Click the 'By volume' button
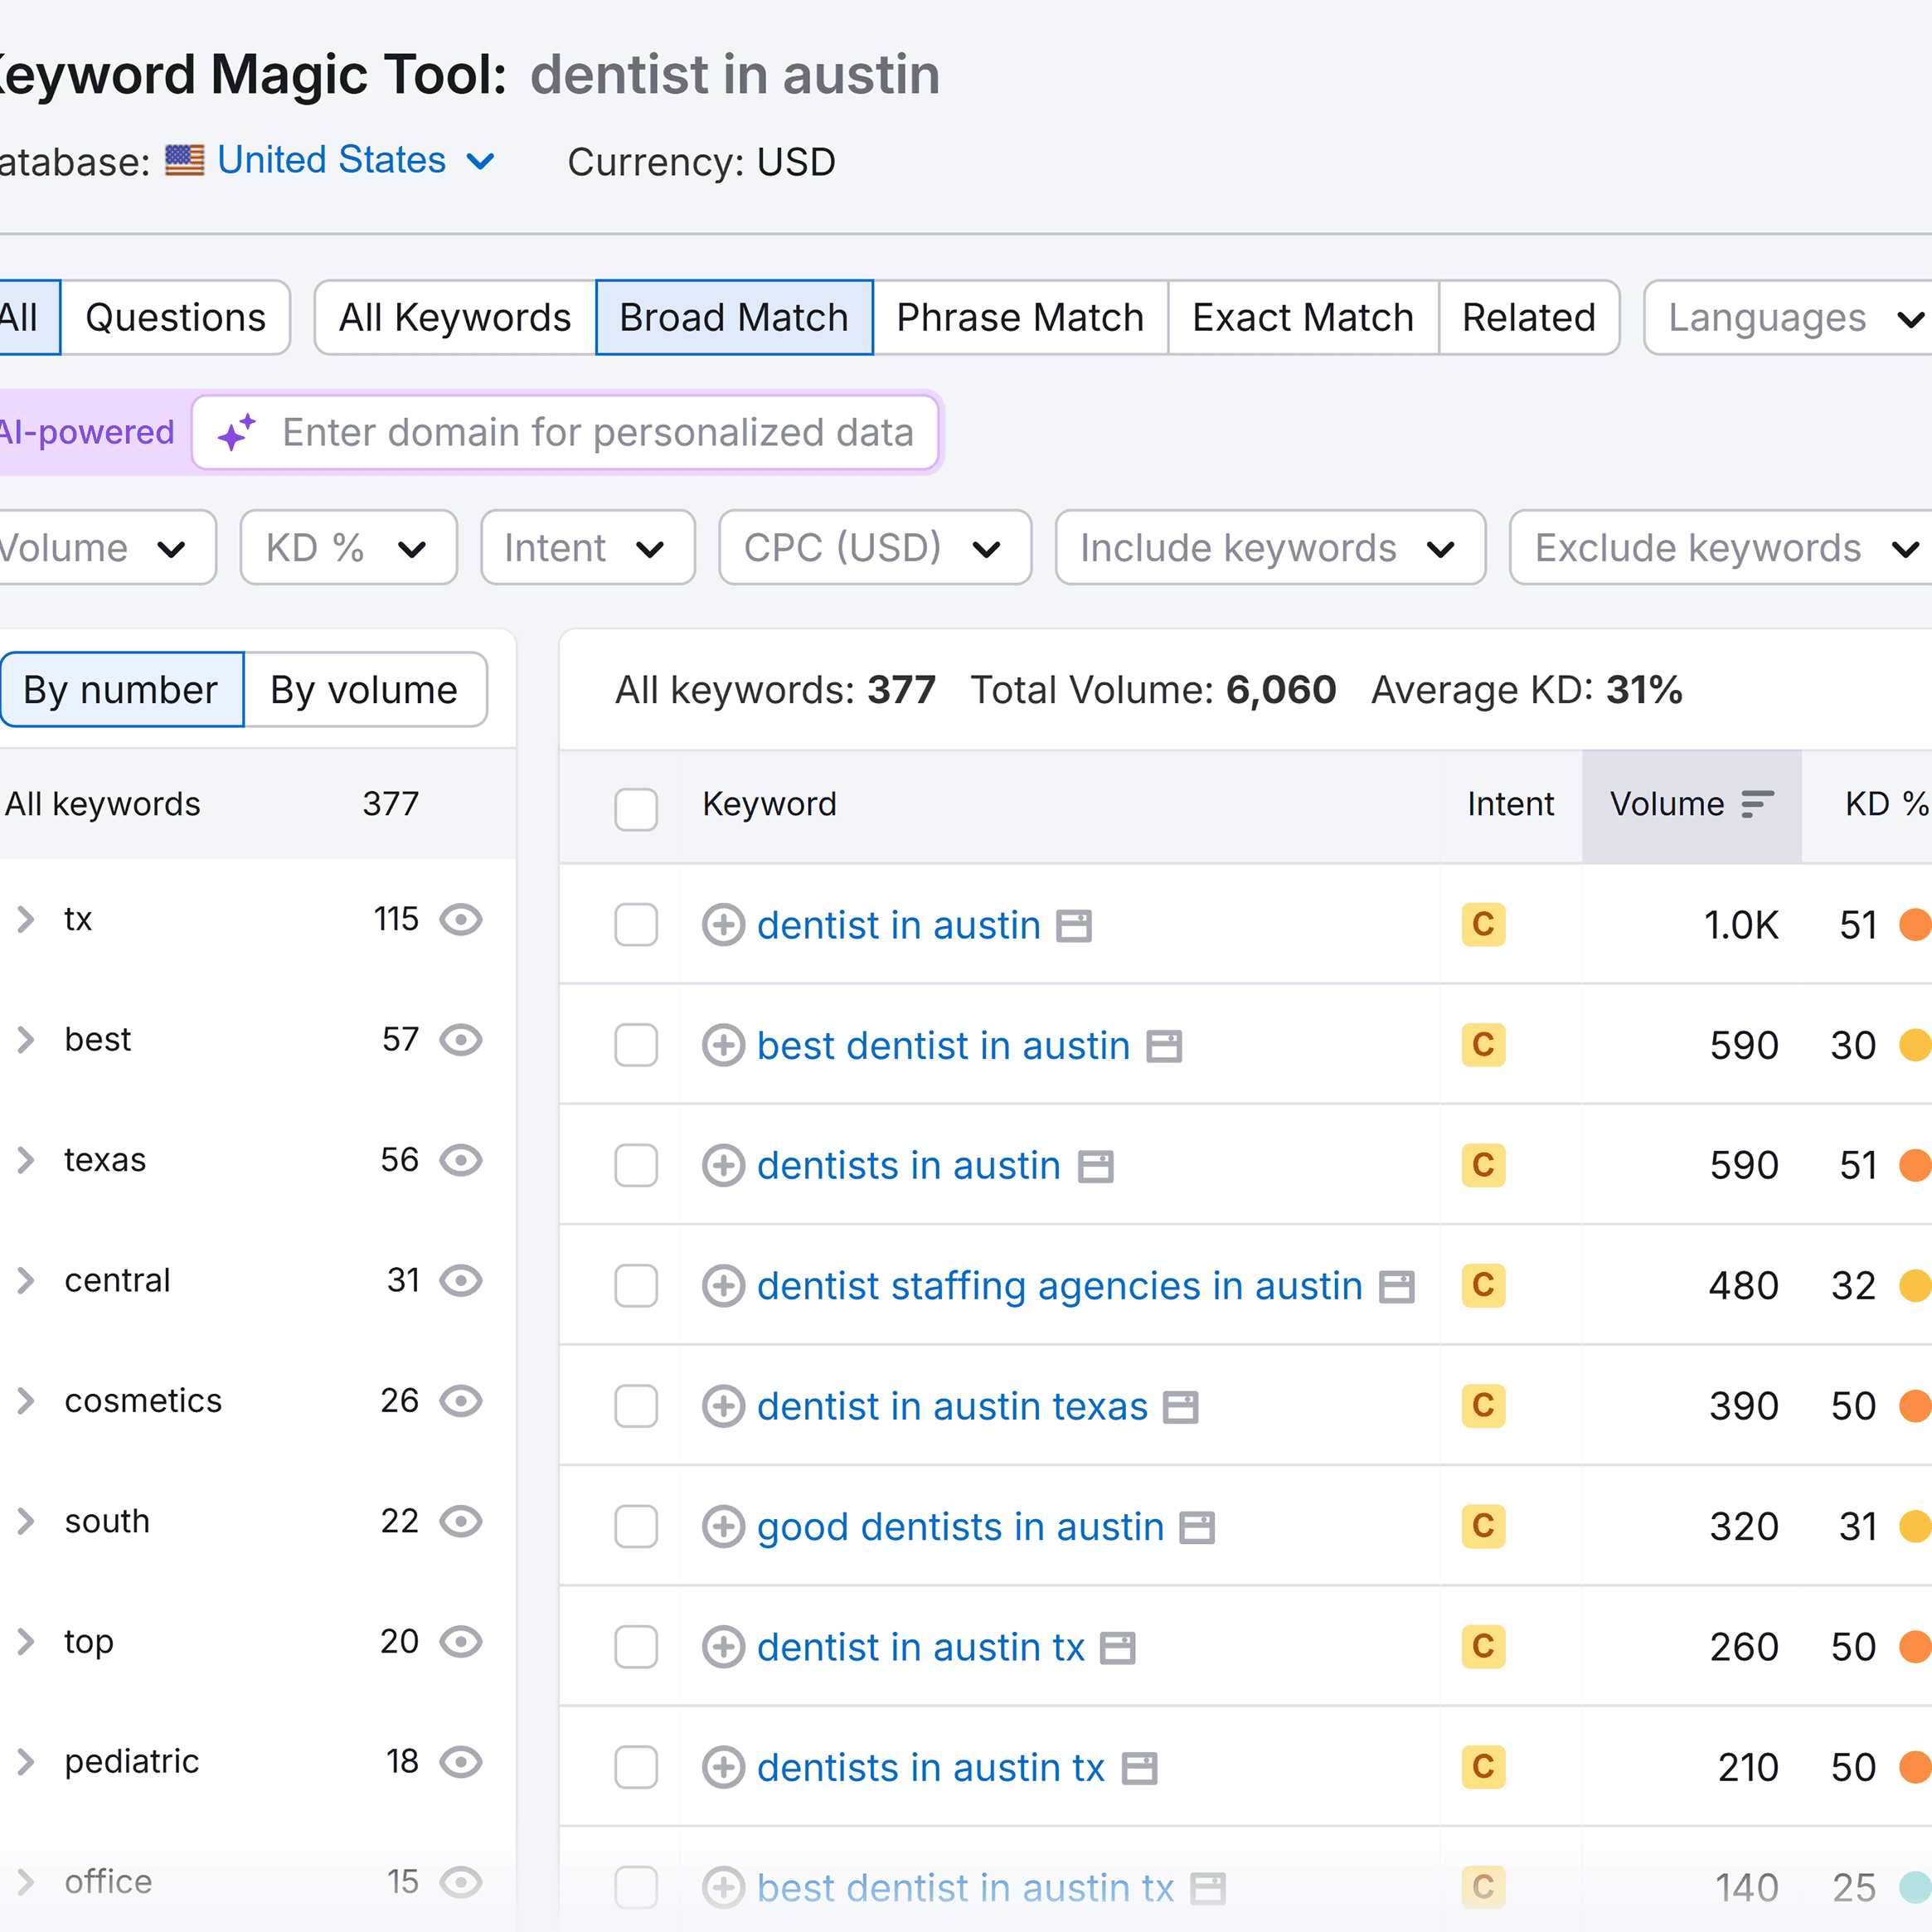 (364, 690)
